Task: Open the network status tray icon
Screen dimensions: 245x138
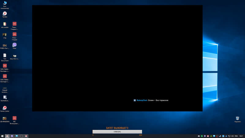Action: pos(229,136)
